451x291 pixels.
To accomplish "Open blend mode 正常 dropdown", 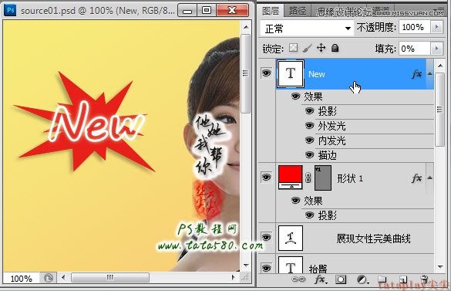I will point(307,29).
